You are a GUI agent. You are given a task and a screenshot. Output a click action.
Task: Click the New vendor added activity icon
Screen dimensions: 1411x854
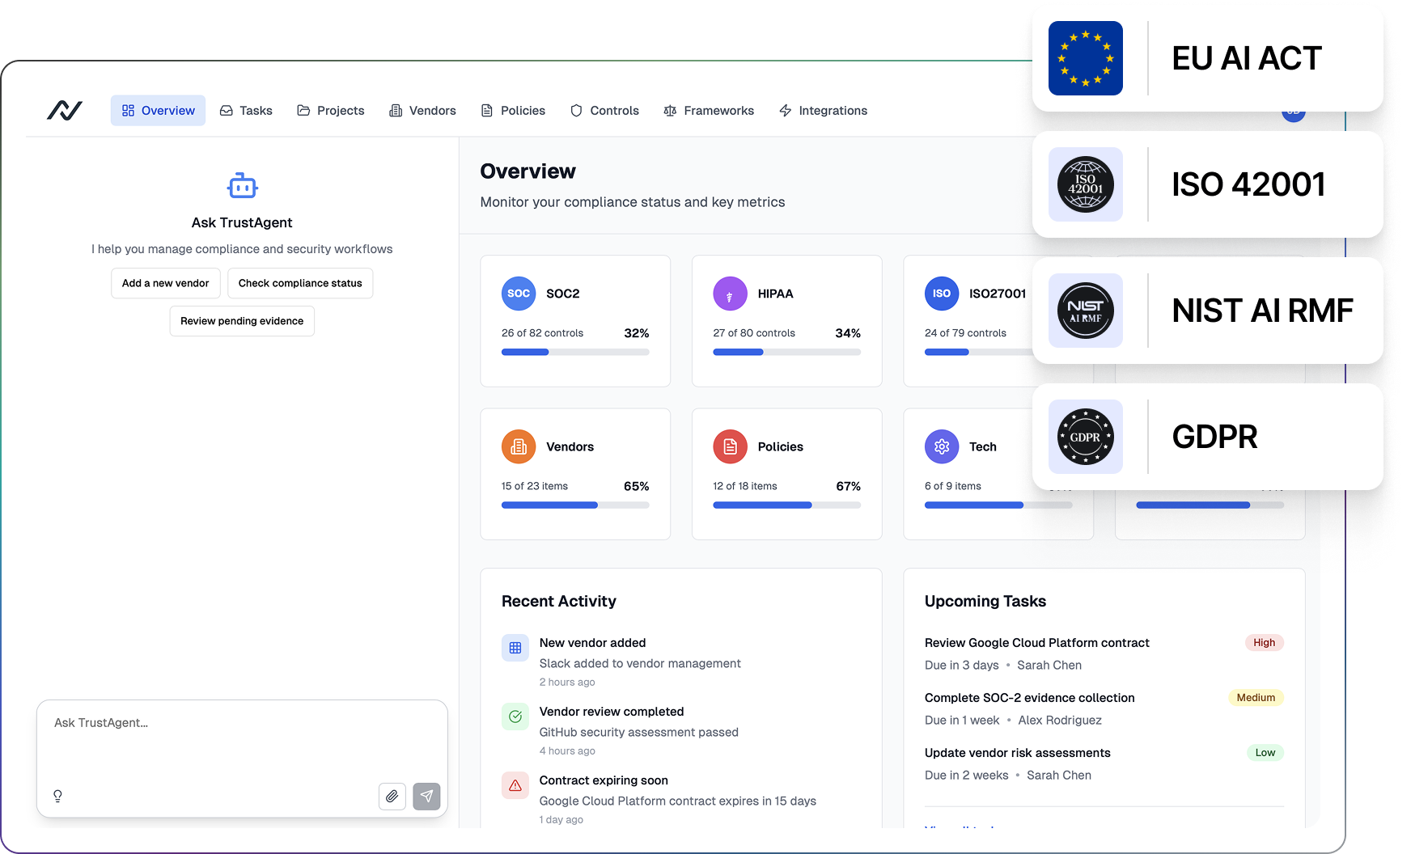pos(515,648)
